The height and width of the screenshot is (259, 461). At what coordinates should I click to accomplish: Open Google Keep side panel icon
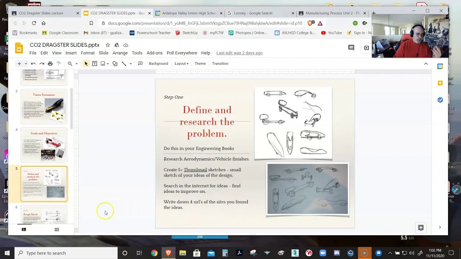(440, 83)
